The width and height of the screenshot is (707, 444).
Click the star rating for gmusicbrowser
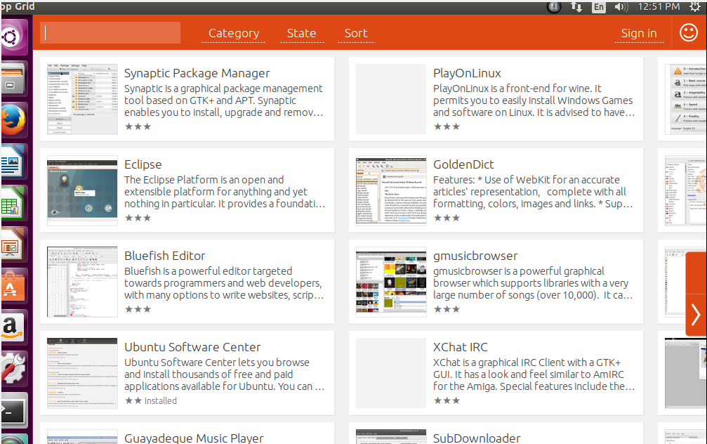tap(447, 309)
